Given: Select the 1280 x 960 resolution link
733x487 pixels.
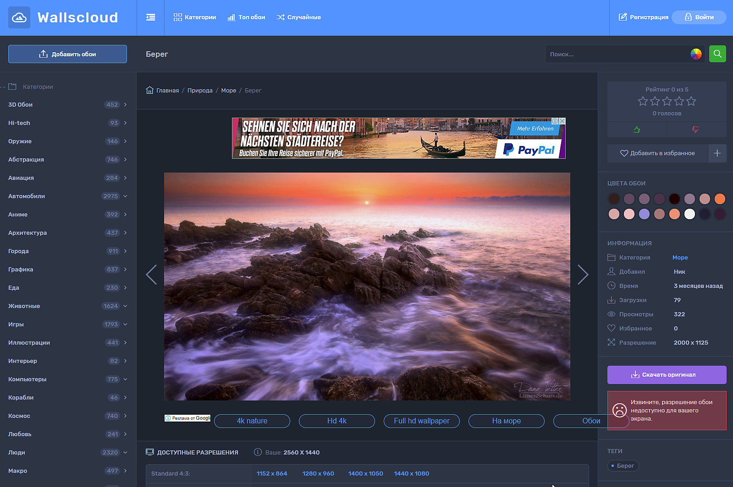Looking at the screenshot, I should point(318,474).
